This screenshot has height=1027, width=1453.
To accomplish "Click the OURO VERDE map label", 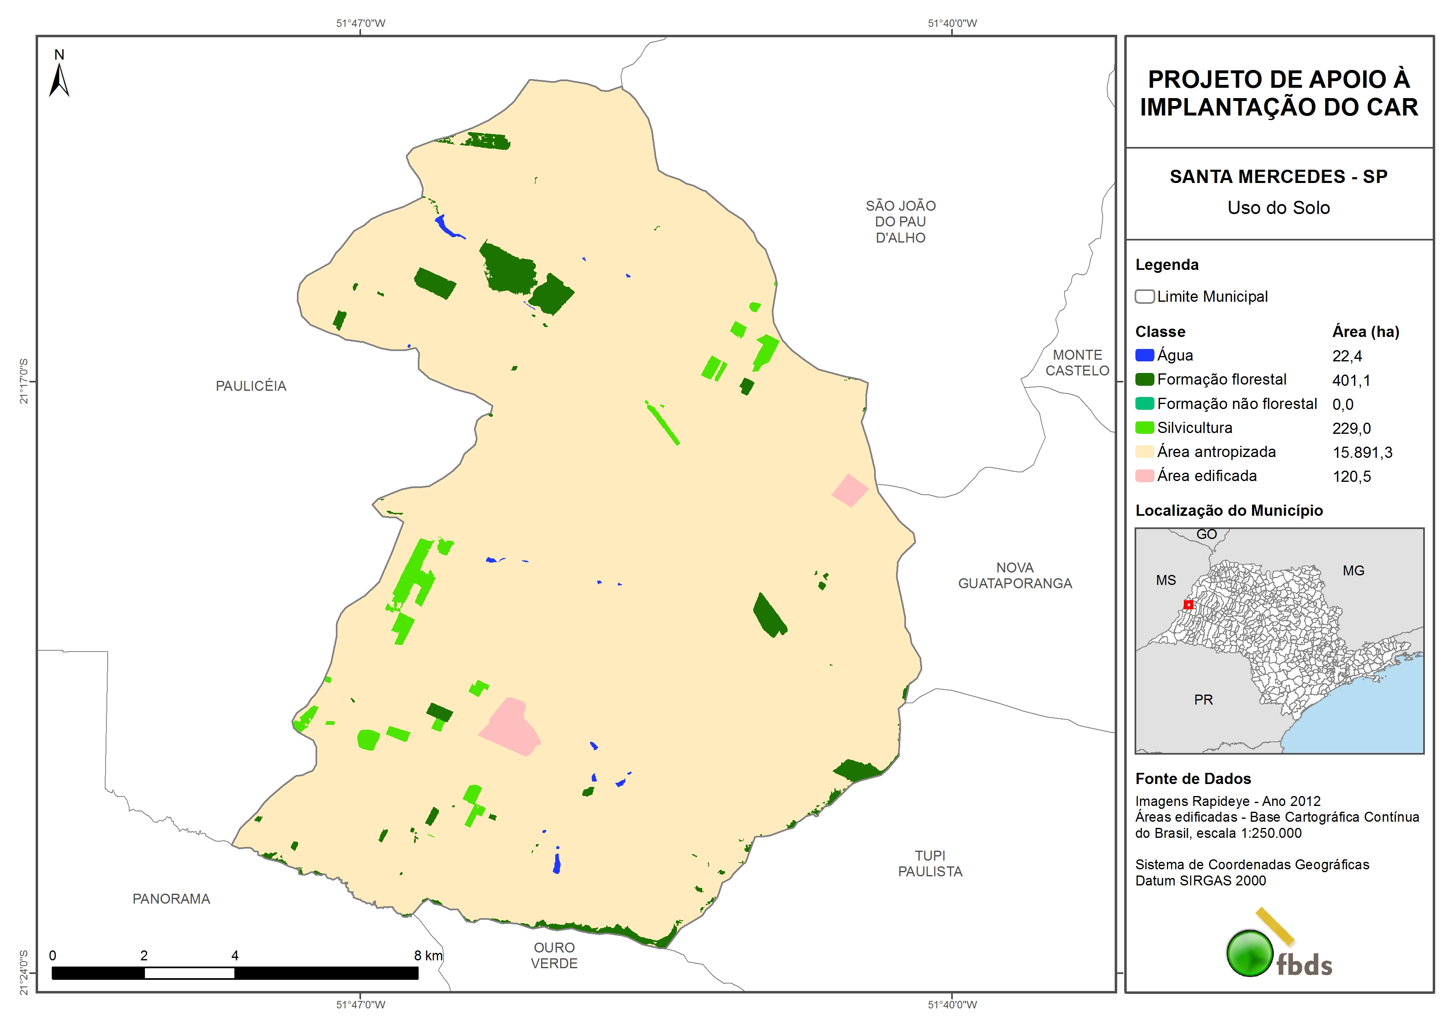I will [554, 955].
